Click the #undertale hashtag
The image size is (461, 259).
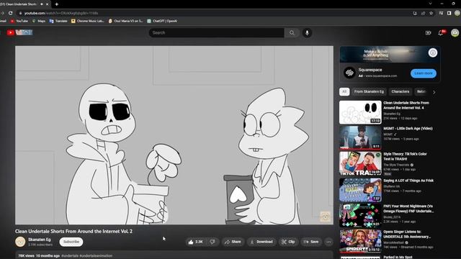pyautogui.click(x=70, y=256)
